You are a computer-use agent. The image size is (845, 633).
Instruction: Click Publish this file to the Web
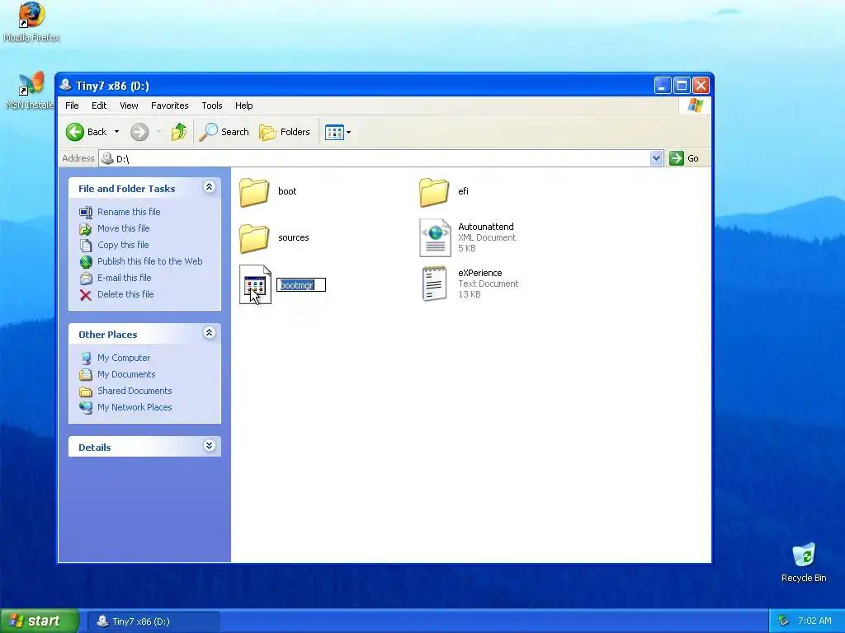150,261
